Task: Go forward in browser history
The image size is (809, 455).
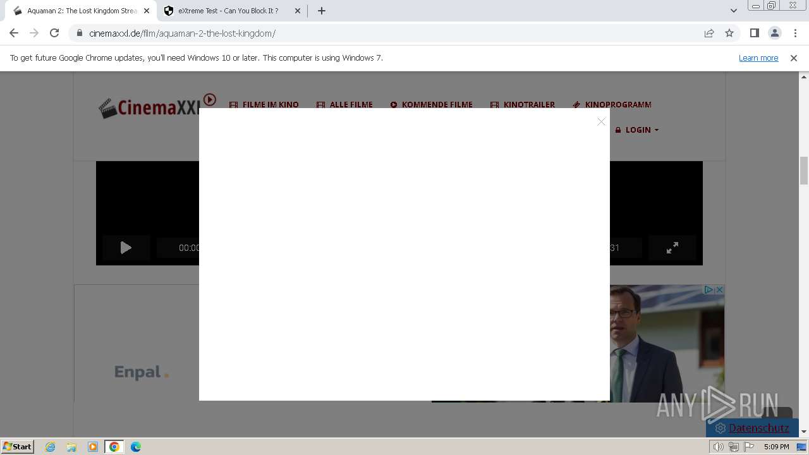Action: [x=34, y=33]
